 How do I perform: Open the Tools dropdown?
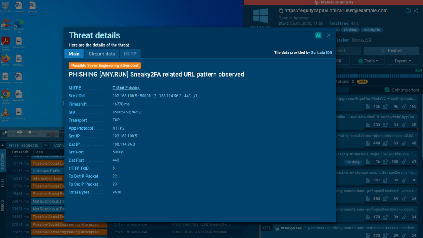tap(368, 61)
